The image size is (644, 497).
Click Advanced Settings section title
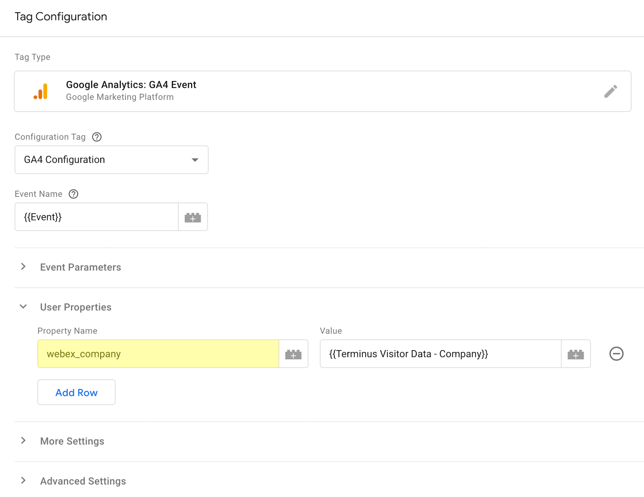coord(83,481)
